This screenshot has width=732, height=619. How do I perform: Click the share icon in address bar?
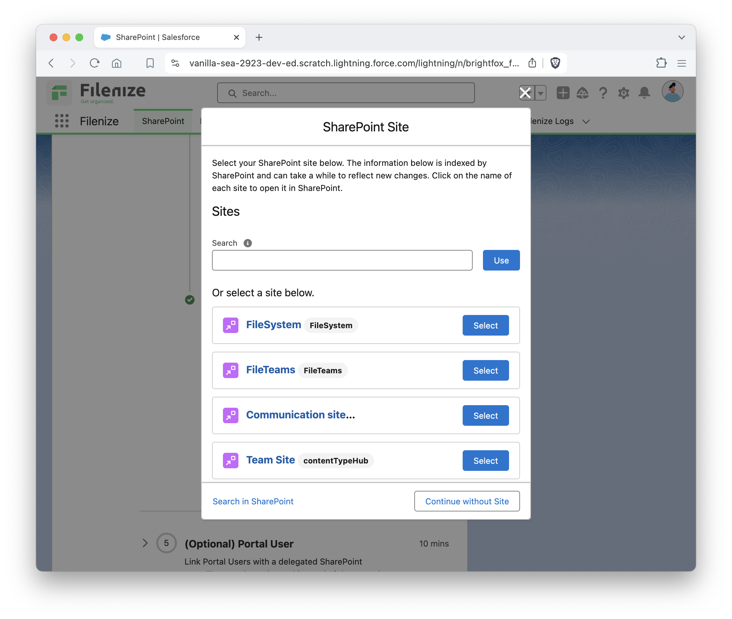click(x=532, y=63)
